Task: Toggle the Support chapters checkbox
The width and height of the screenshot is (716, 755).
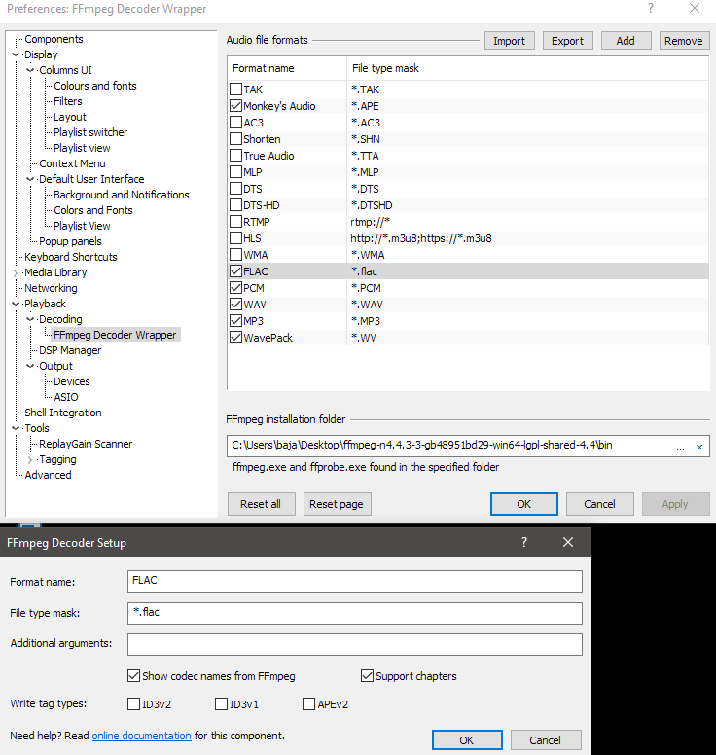Action: tap(367, 676)
